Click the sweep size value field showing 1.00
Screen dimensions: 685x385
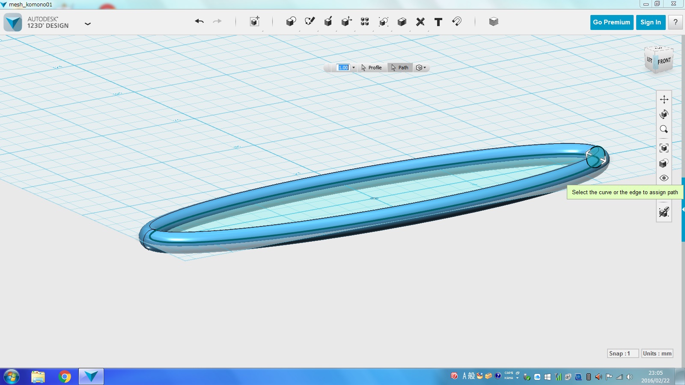coord(343,68)
